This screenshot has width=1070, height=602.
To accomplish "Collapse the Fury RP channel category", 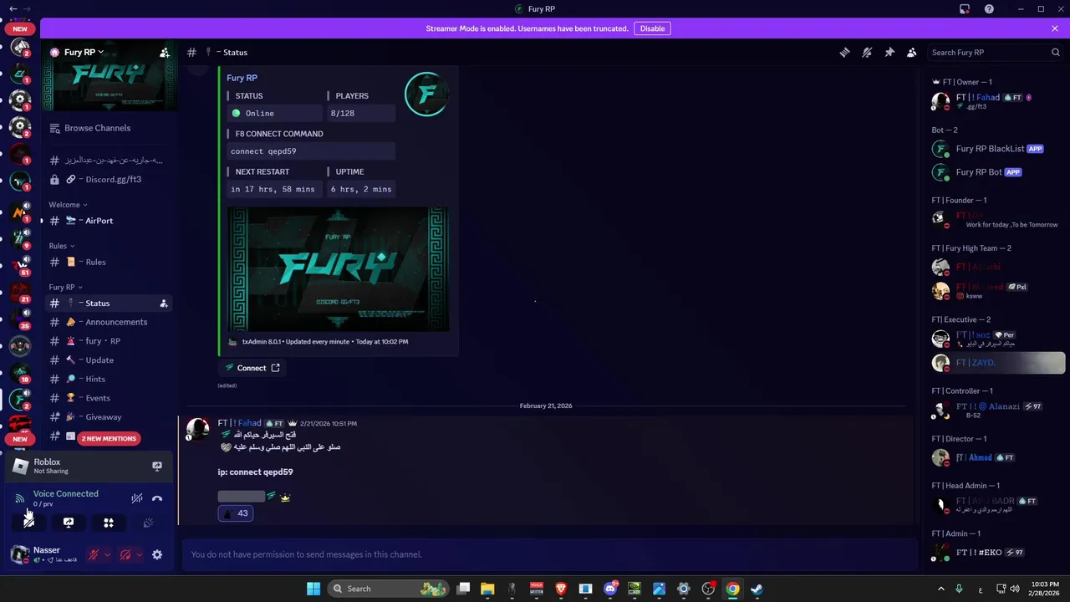I will (x=65, y=287).
